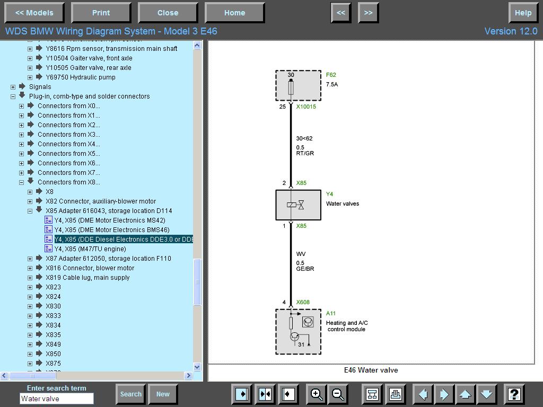The image size is (543, 407).
Task: Click the show left panel only icon
Action: pos(242,394)
